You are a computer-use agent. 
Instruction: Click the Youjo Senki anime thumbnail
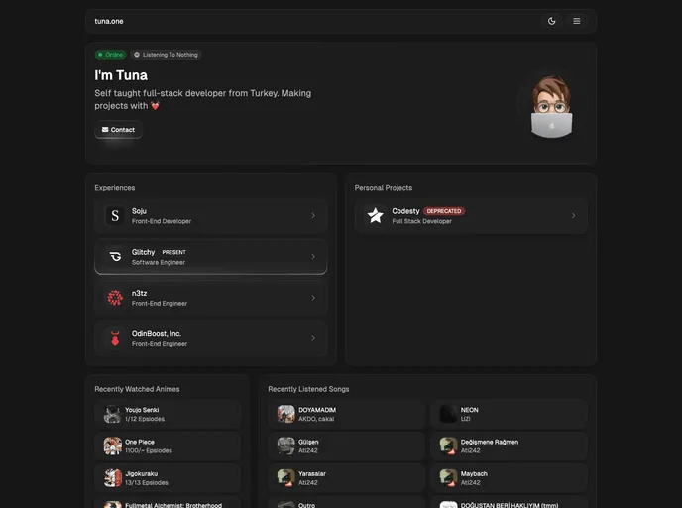113,414
